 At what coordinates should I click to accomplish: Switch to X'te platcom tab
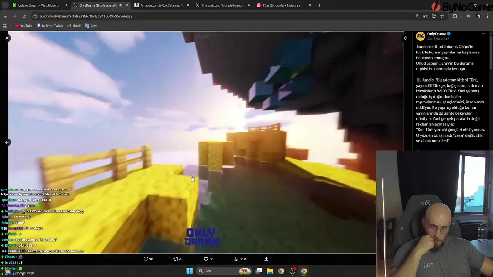[x=223, y=5]
